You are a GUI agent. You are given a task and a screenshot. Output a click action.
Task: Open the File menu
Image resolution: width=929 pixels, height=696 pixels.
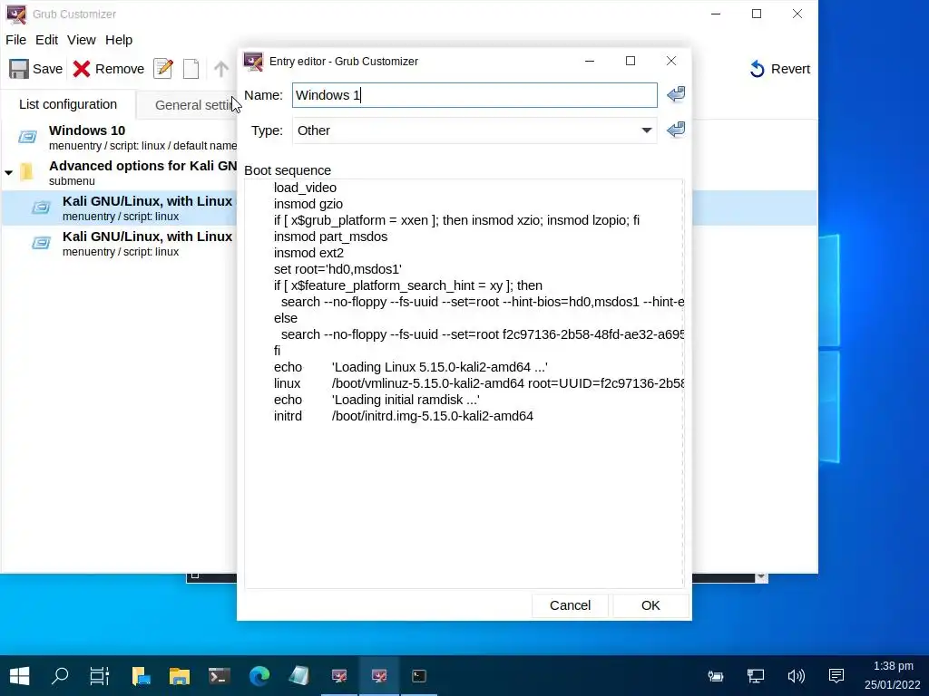[16, 40]
